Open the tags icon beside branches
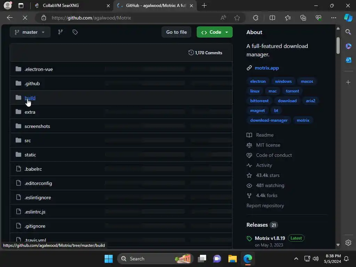This screenshot has width=356, height=267. coord(75,32)
